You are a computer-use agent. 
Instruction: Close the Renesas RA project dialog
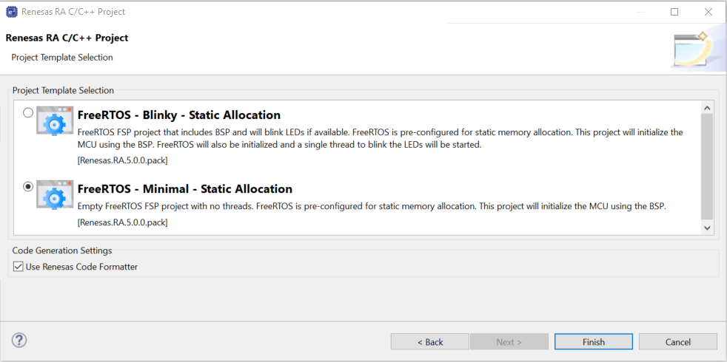click(708, 12)
